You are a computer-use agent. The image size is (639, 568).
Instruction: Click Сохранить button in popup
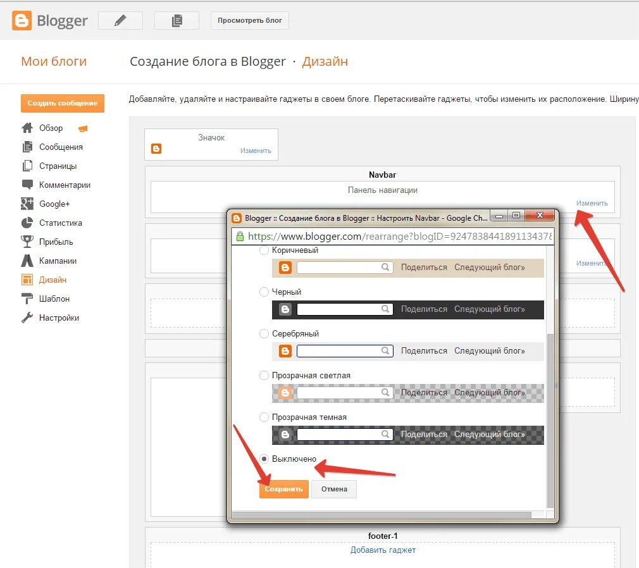283,489
